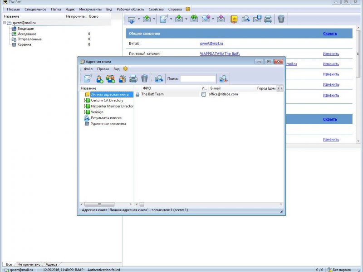Image resolution: width=363 pixels, height=272 pixels.
Task: Select the Входящие folder
Action: (x=25, y=29)
